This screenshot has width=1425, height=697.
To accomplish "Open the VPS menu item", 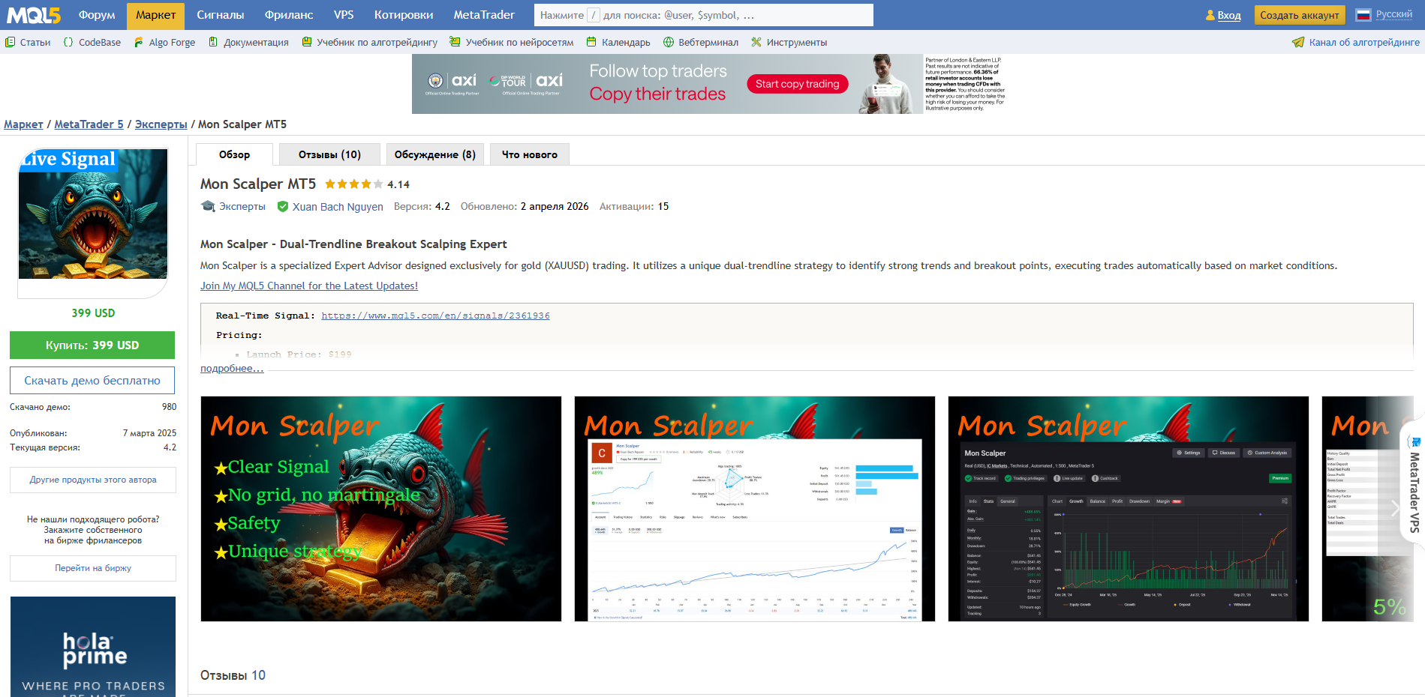I will [344, 15].
